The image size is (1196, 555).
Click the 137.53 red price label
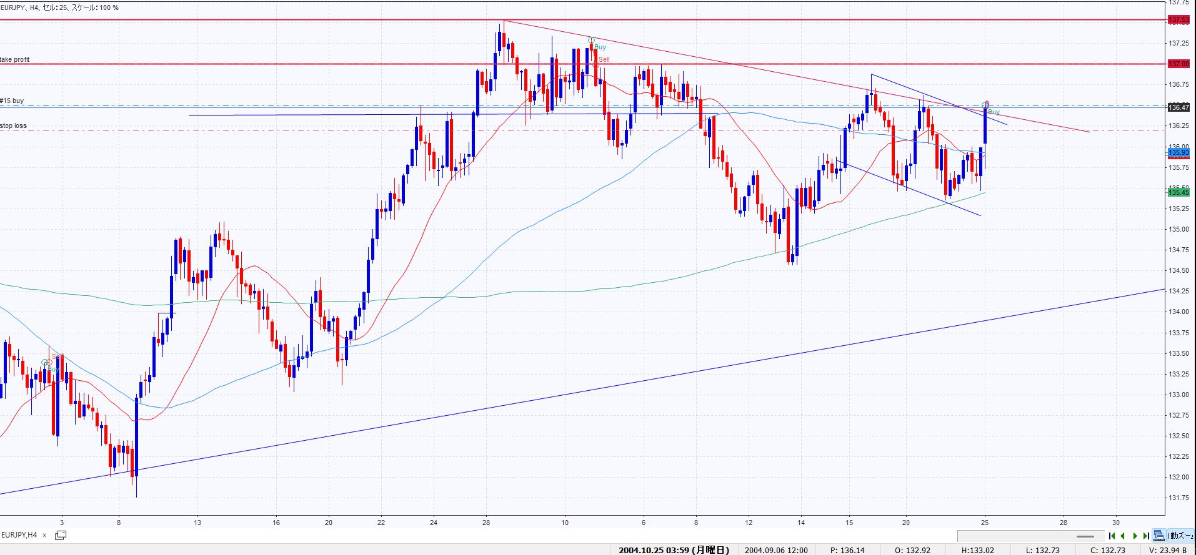point(1178,21)
